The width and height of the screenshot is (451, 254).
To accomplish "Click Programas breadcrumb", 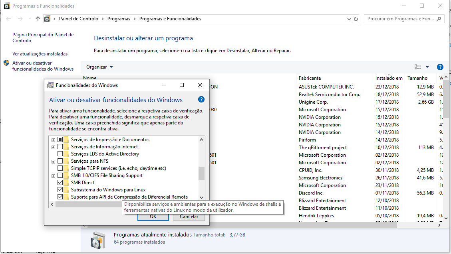I will [x=119, y=19].
